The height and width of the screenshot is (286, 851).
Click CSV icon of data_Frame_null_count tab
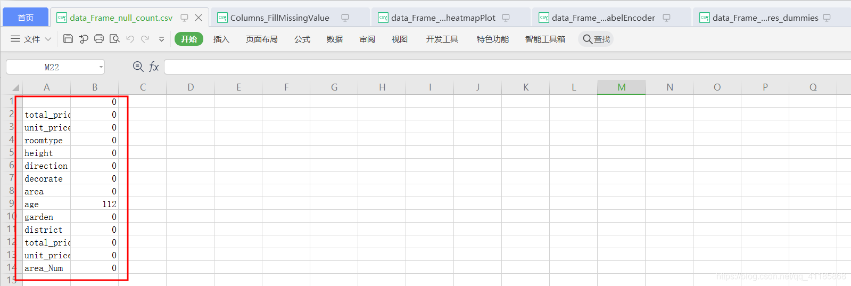pyautogui.click(x=62, y=18)
